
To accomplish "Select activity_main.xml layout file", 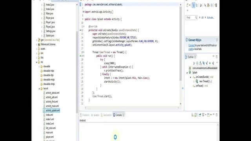I will [x=52, y=106].
